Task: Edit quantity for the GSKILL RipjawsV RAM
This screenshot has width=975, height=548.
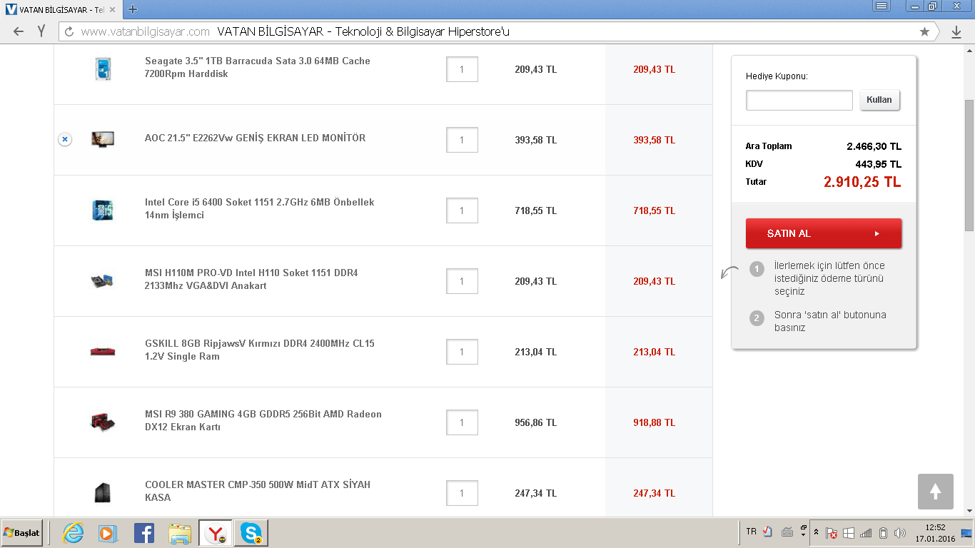Action: tap(462, 352)
